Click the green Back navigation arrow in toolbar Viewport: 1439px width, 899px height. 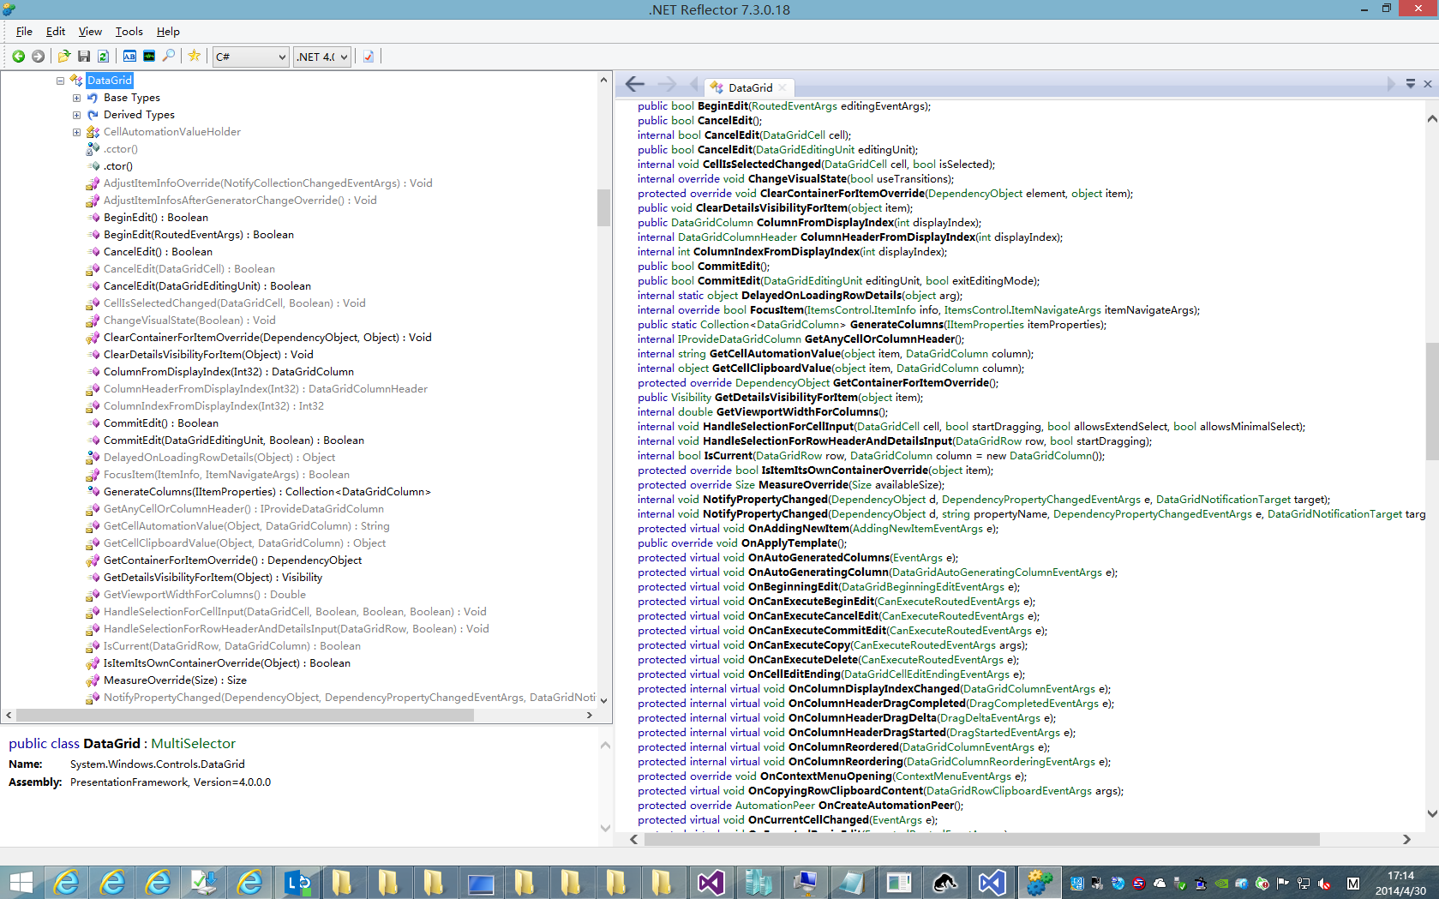click(x=18, y=57)
